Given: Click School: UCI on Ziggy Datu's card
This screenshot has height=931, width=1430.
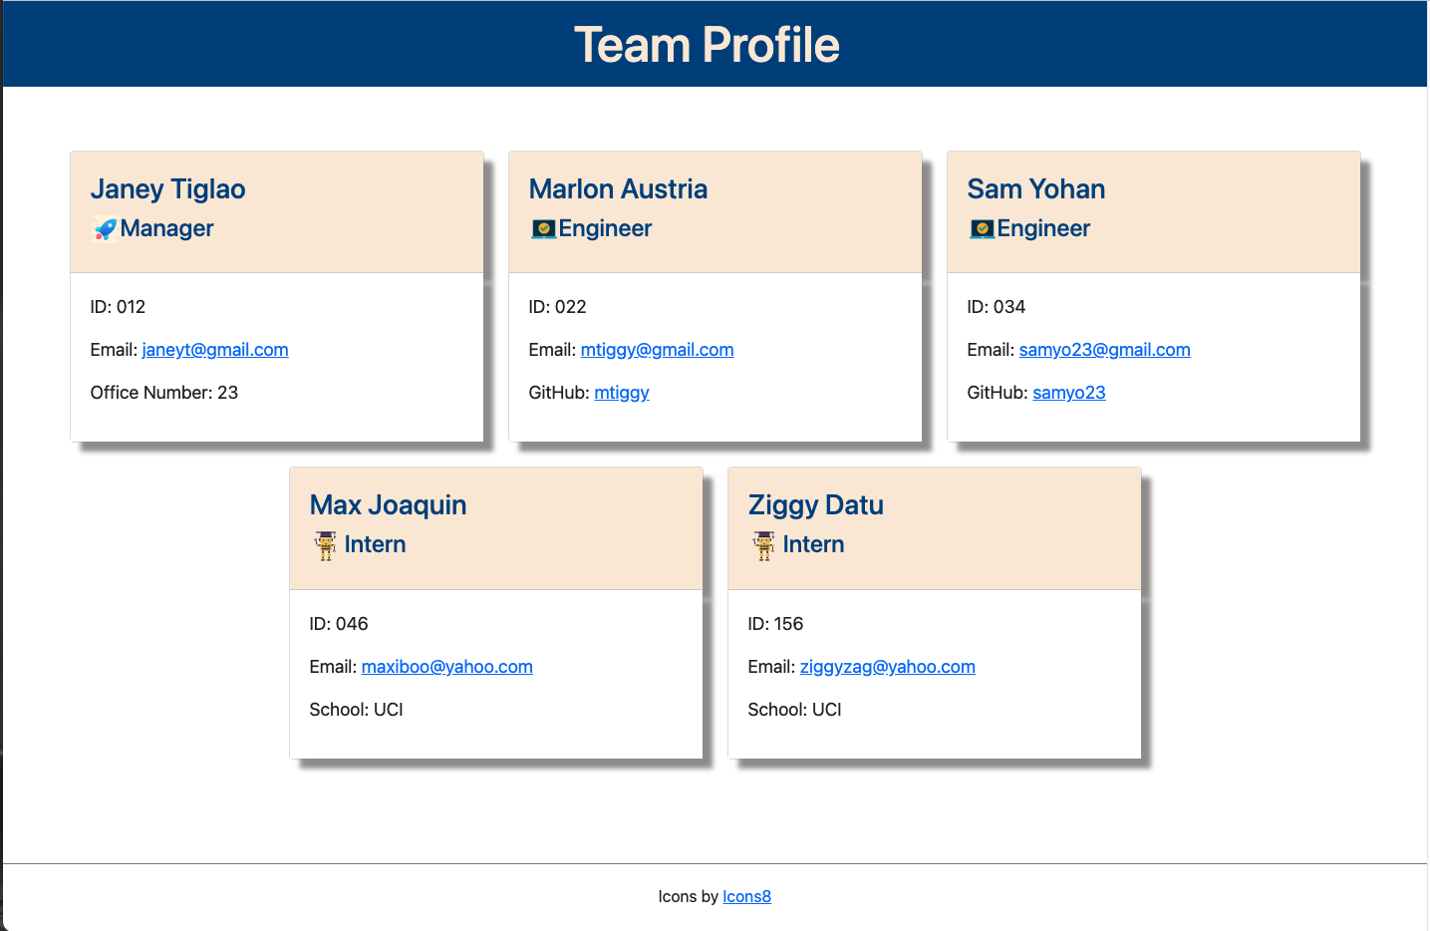Looking at the screenshot, I should (x=794, y=710).
